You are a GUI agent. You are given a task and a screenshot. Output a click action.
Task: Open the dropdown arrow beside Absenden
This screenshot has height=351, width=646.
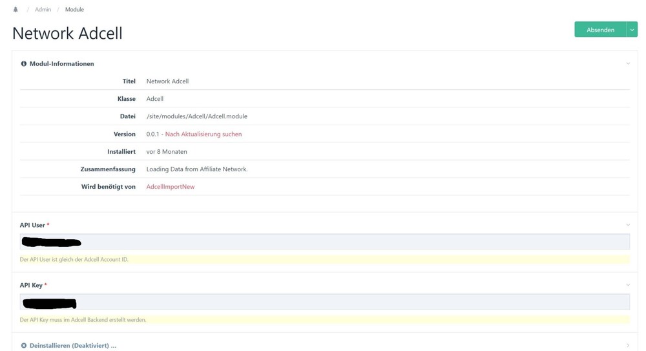[x=632, y=30]
